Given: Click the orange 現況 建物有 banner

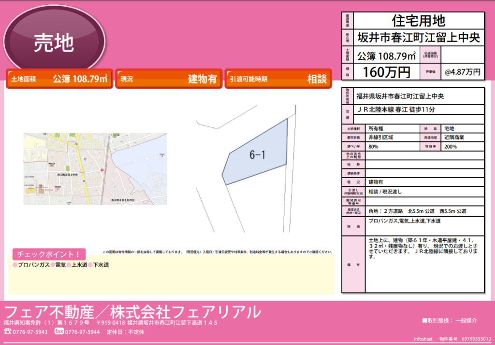Looking at the screenshot, I should [169, 79].
